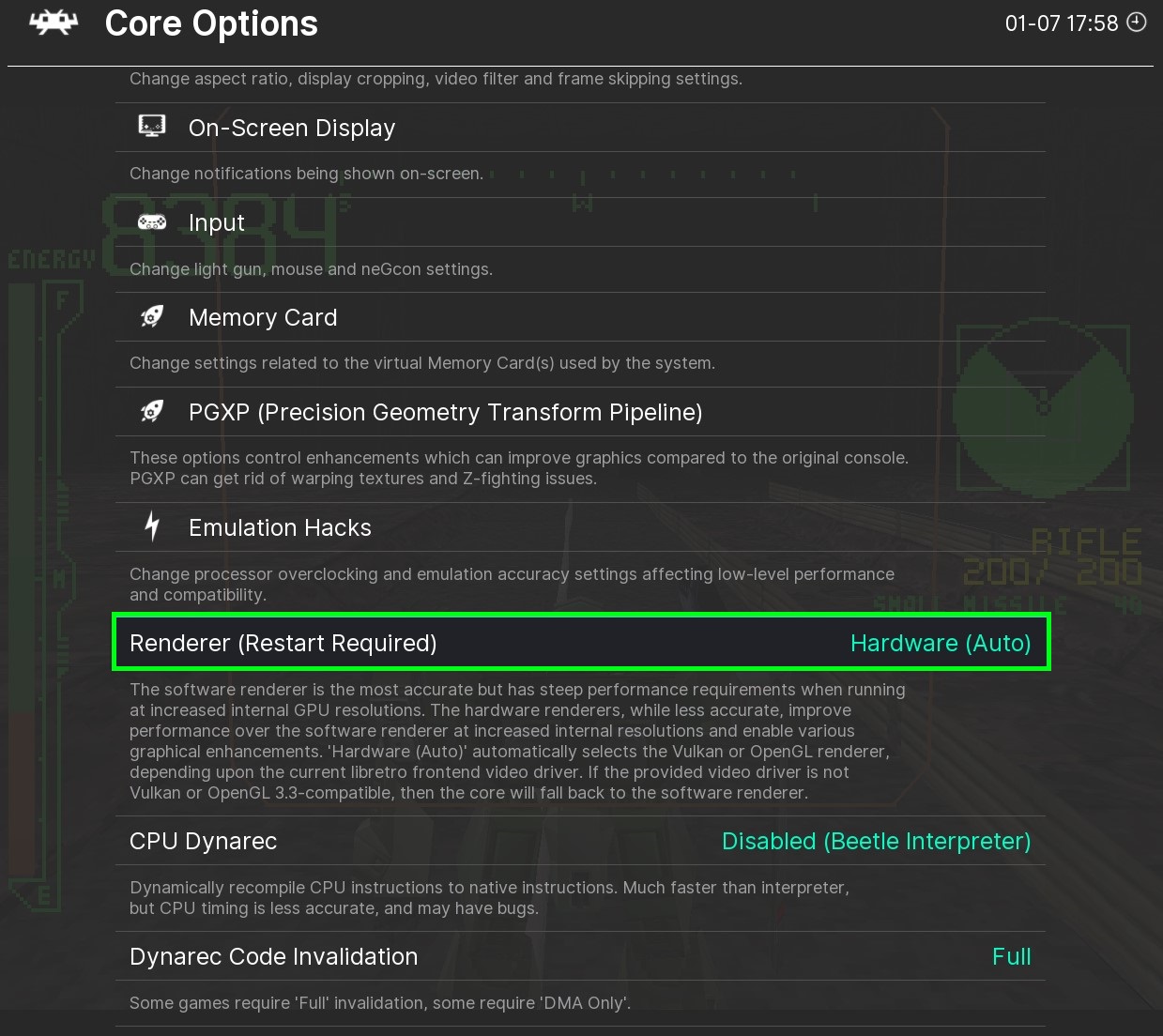This screenshot has width=1163, height=1036.
Task: Click the Memory Card rocket icon
Action: point(152,317)
